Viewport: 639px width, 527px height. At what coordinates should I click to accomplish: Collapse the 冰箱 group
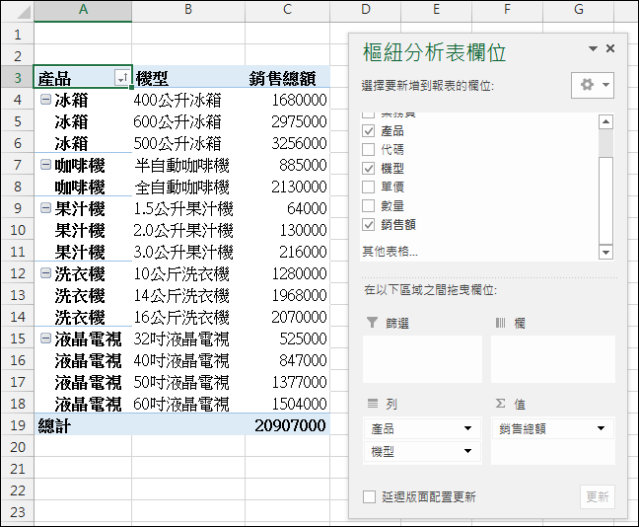tap(45, 99)
